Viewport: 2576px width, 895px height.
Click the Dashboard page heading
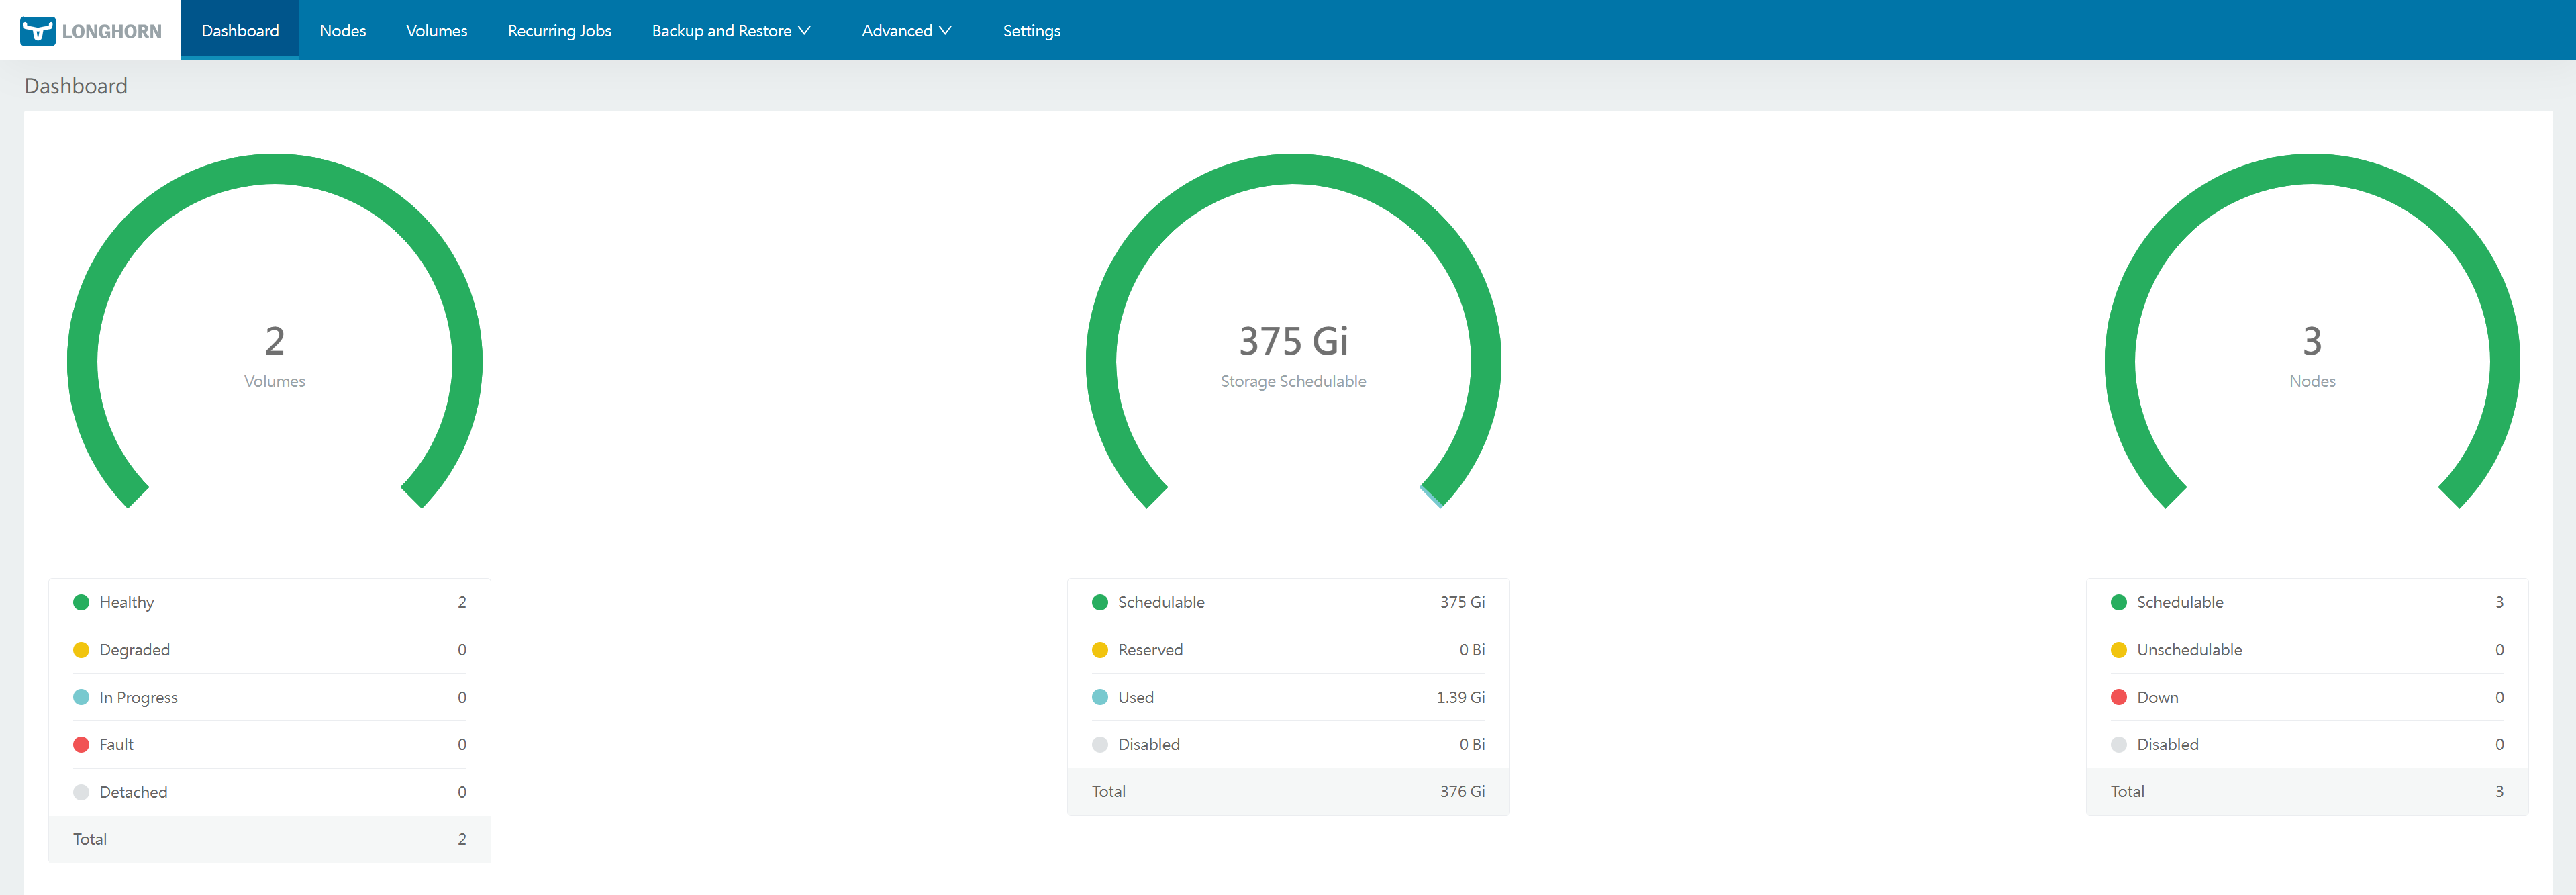tap(76, 86)
